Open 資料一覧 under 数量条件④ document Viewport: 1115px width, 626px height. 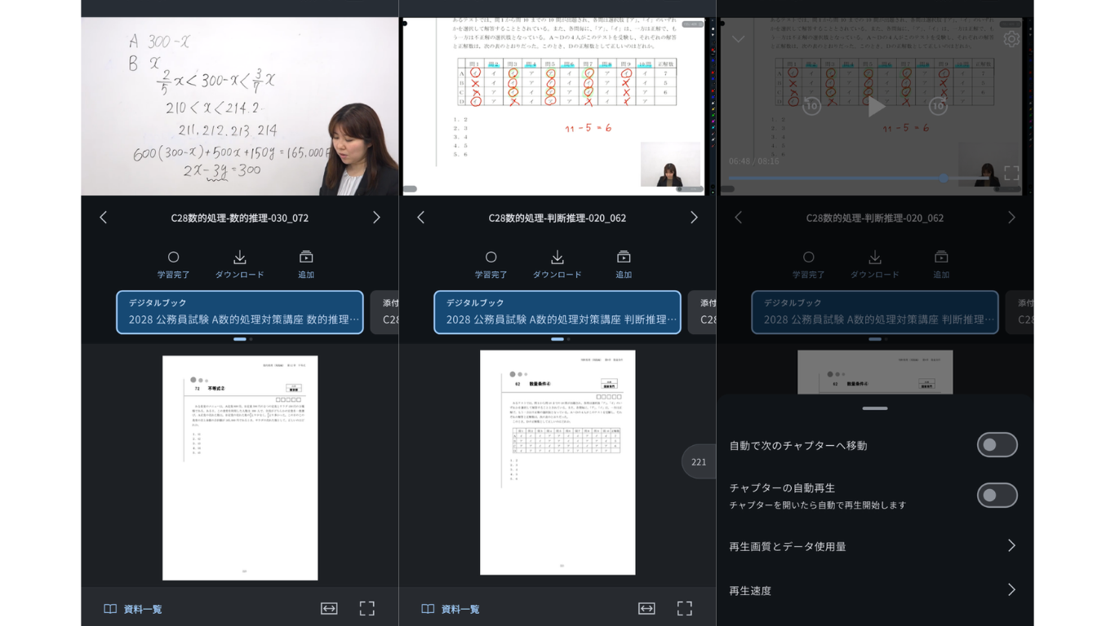click(451, 609)
